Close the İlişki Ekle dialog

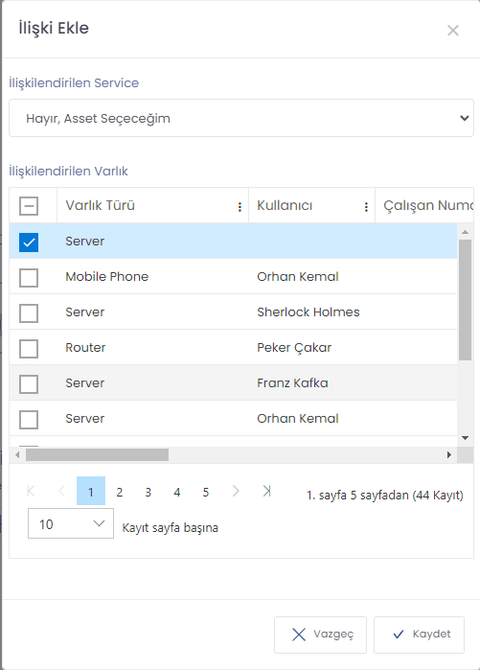[x=452, y=31]
